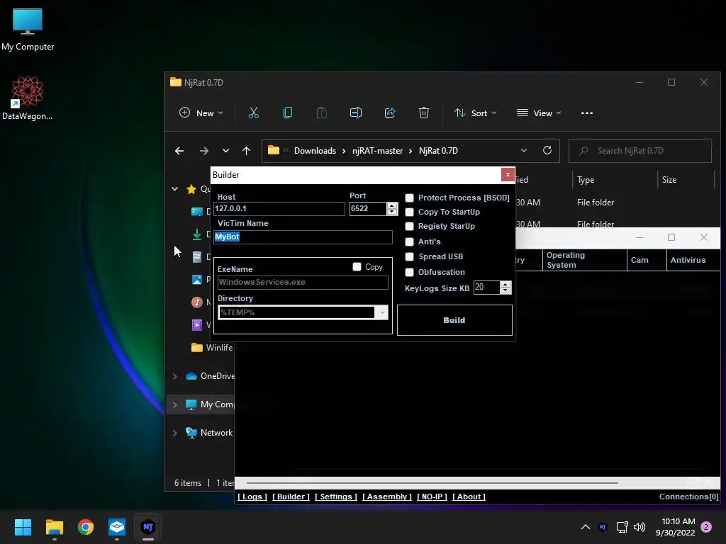Open the recent locations chevron beside forward arrow
Image resolution: width=726 pixels, height=544 pixels.
click(225, 151)
